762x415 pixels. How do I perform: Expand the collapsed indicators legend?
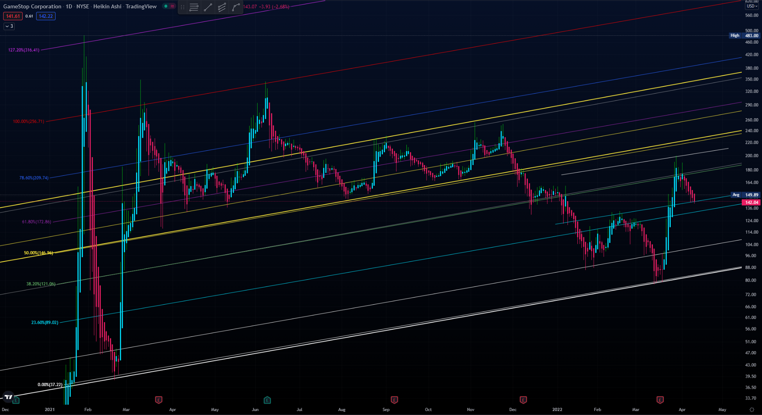(x=9, y=26)
